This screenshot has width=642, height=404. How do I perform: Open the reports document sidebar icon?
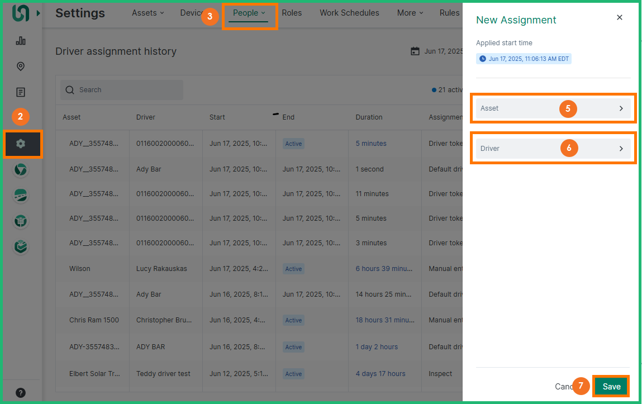[x=21, y=92]
